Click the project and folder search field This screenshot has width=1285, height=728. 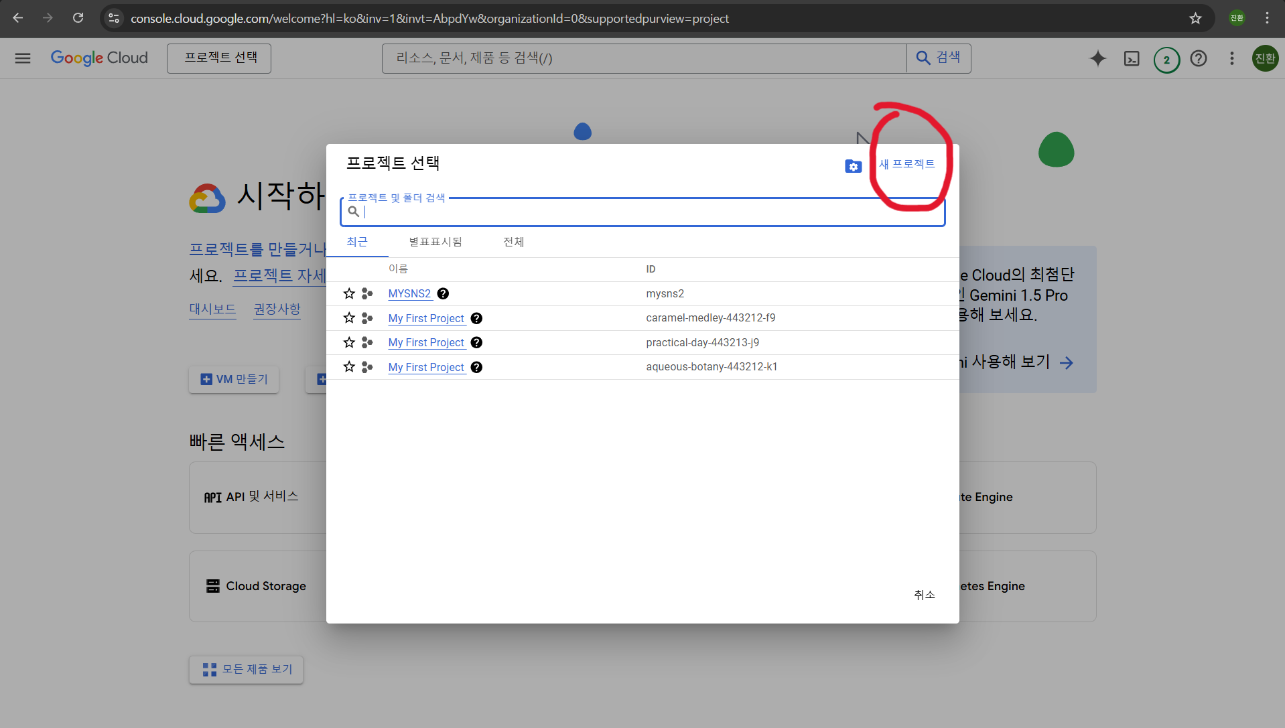tap(643, 212)
